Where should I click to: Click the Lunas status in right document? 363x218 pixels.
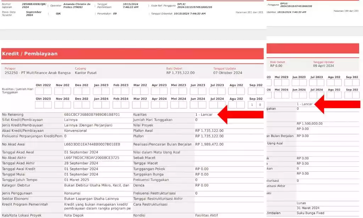pyautogui.click(x=301, y=203)
